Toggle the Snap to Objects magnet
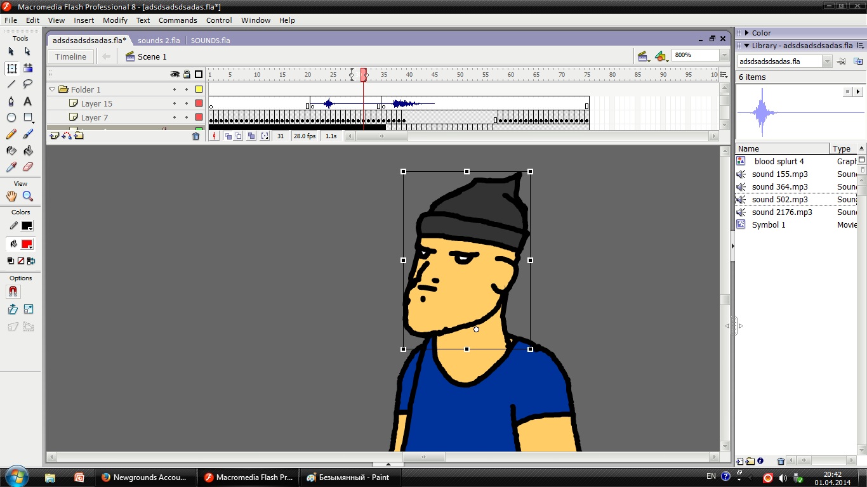Viewport: 867px width, 487px height. [13, 292]
